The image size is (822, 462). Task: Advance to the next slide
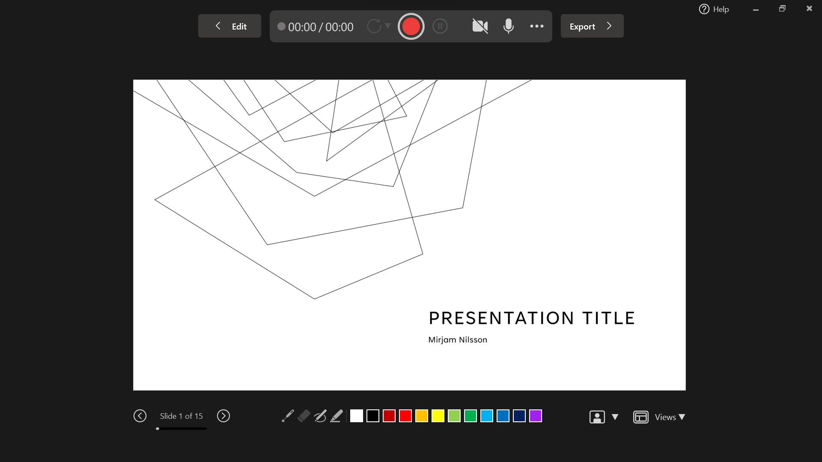click(223, 415)
